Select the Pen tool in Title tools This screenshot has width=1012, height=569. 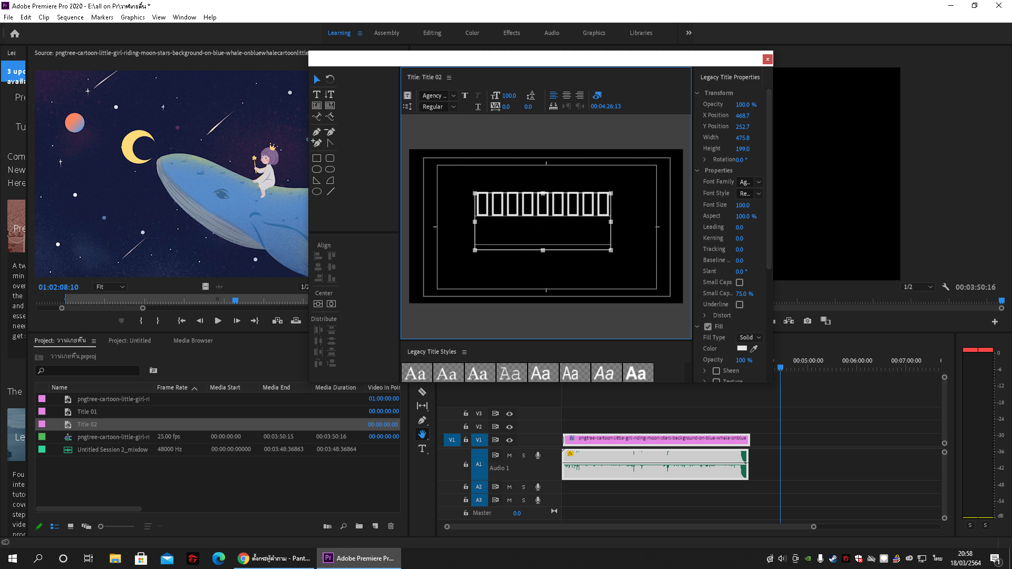317,132
